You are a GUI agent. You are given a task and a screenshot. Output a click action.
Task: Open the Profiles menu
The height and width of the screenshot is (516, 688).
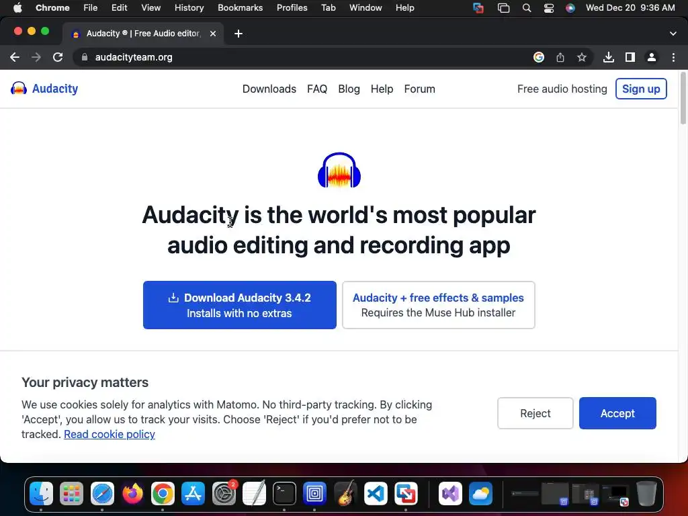[292, 8]
